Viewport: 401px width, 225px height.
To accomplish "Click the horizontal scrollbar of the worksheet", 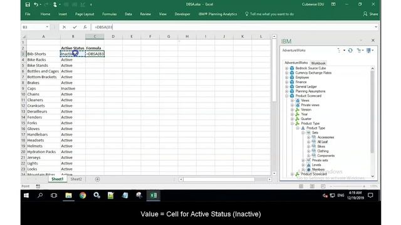I will [219, 179].
